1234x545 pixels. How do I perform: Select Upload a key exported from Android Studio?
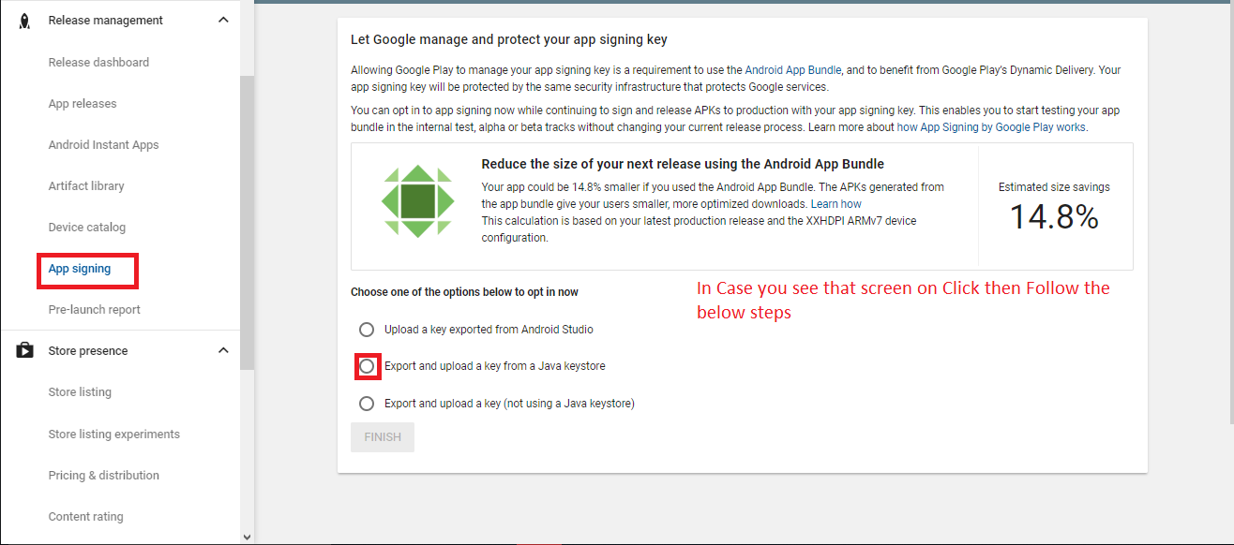click(367, 330)
